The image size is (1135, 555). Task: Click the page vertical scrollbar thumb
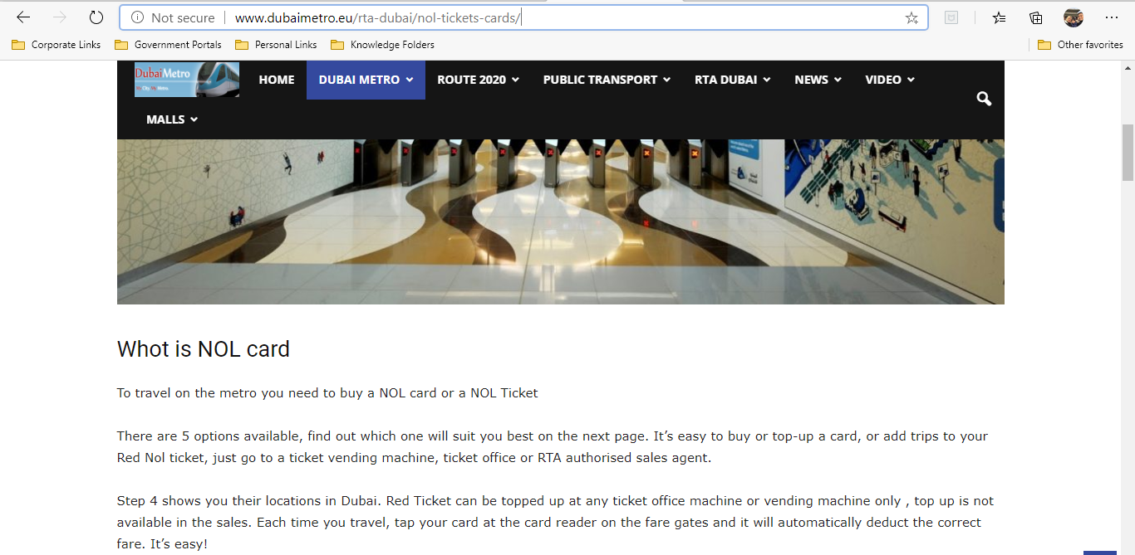click(x=1128, y=153)
